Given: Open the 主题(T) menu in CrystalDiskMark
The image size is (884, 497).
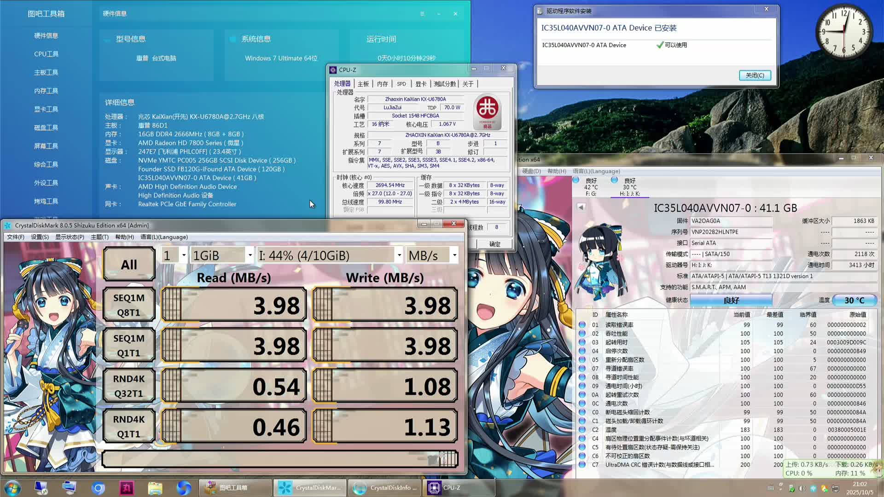Looking at the screenshot, I should pyautogui.click(x=100, y=237).
